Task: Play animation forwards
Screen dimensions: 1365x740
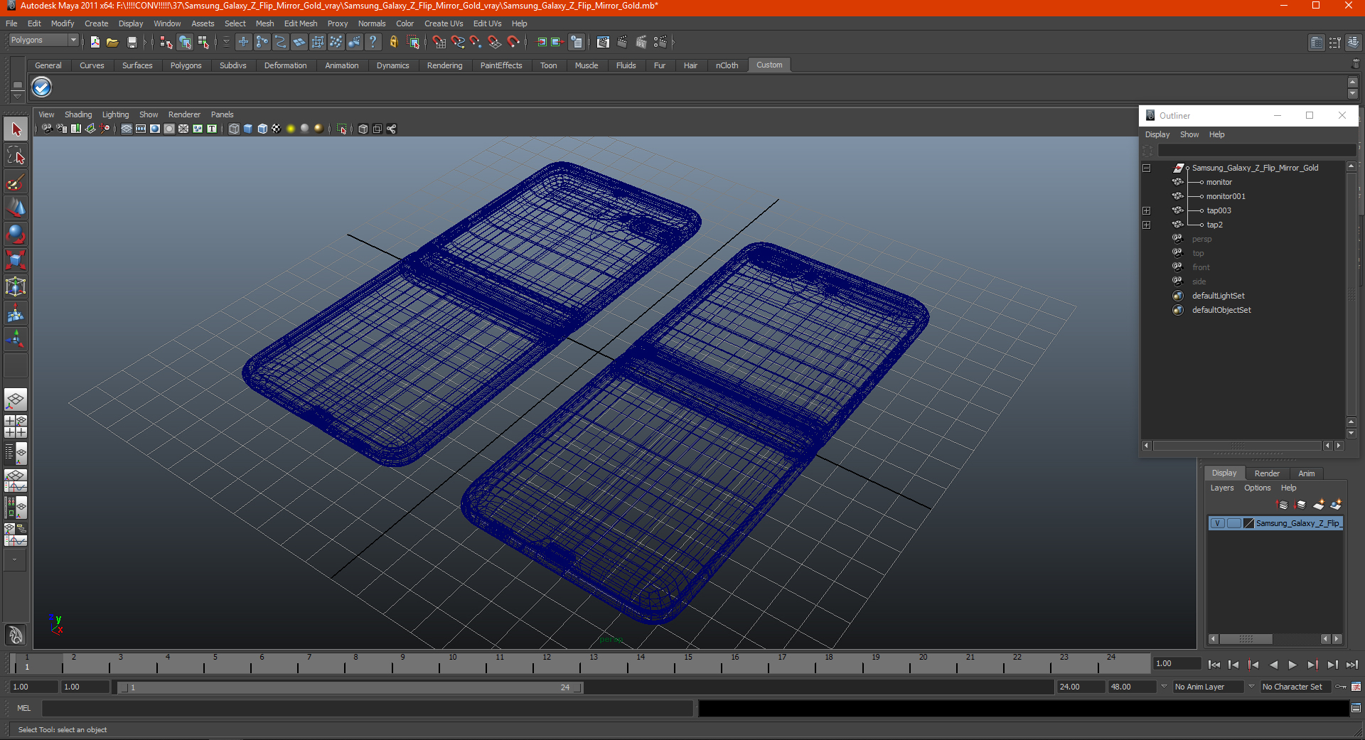Action: [1292, 665]
